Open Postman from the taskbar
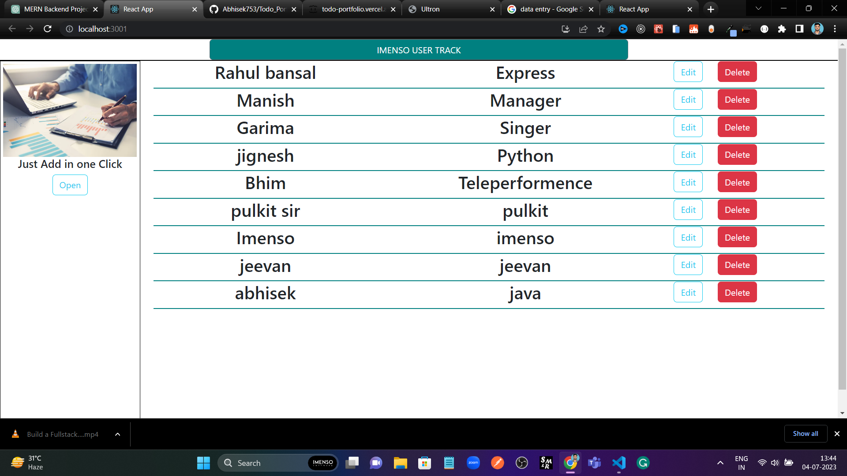Screen dimensions: 847x476 497,463
